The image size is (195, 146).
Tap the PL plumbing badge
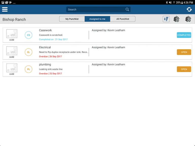point(28,69)
